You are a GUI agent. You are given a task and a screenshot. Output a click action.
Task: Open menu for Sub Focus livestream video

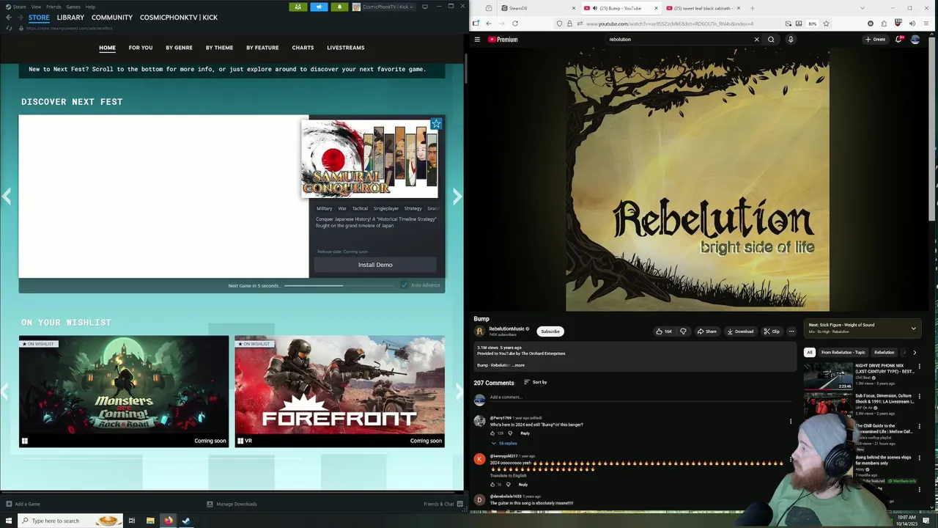(919, 397)
